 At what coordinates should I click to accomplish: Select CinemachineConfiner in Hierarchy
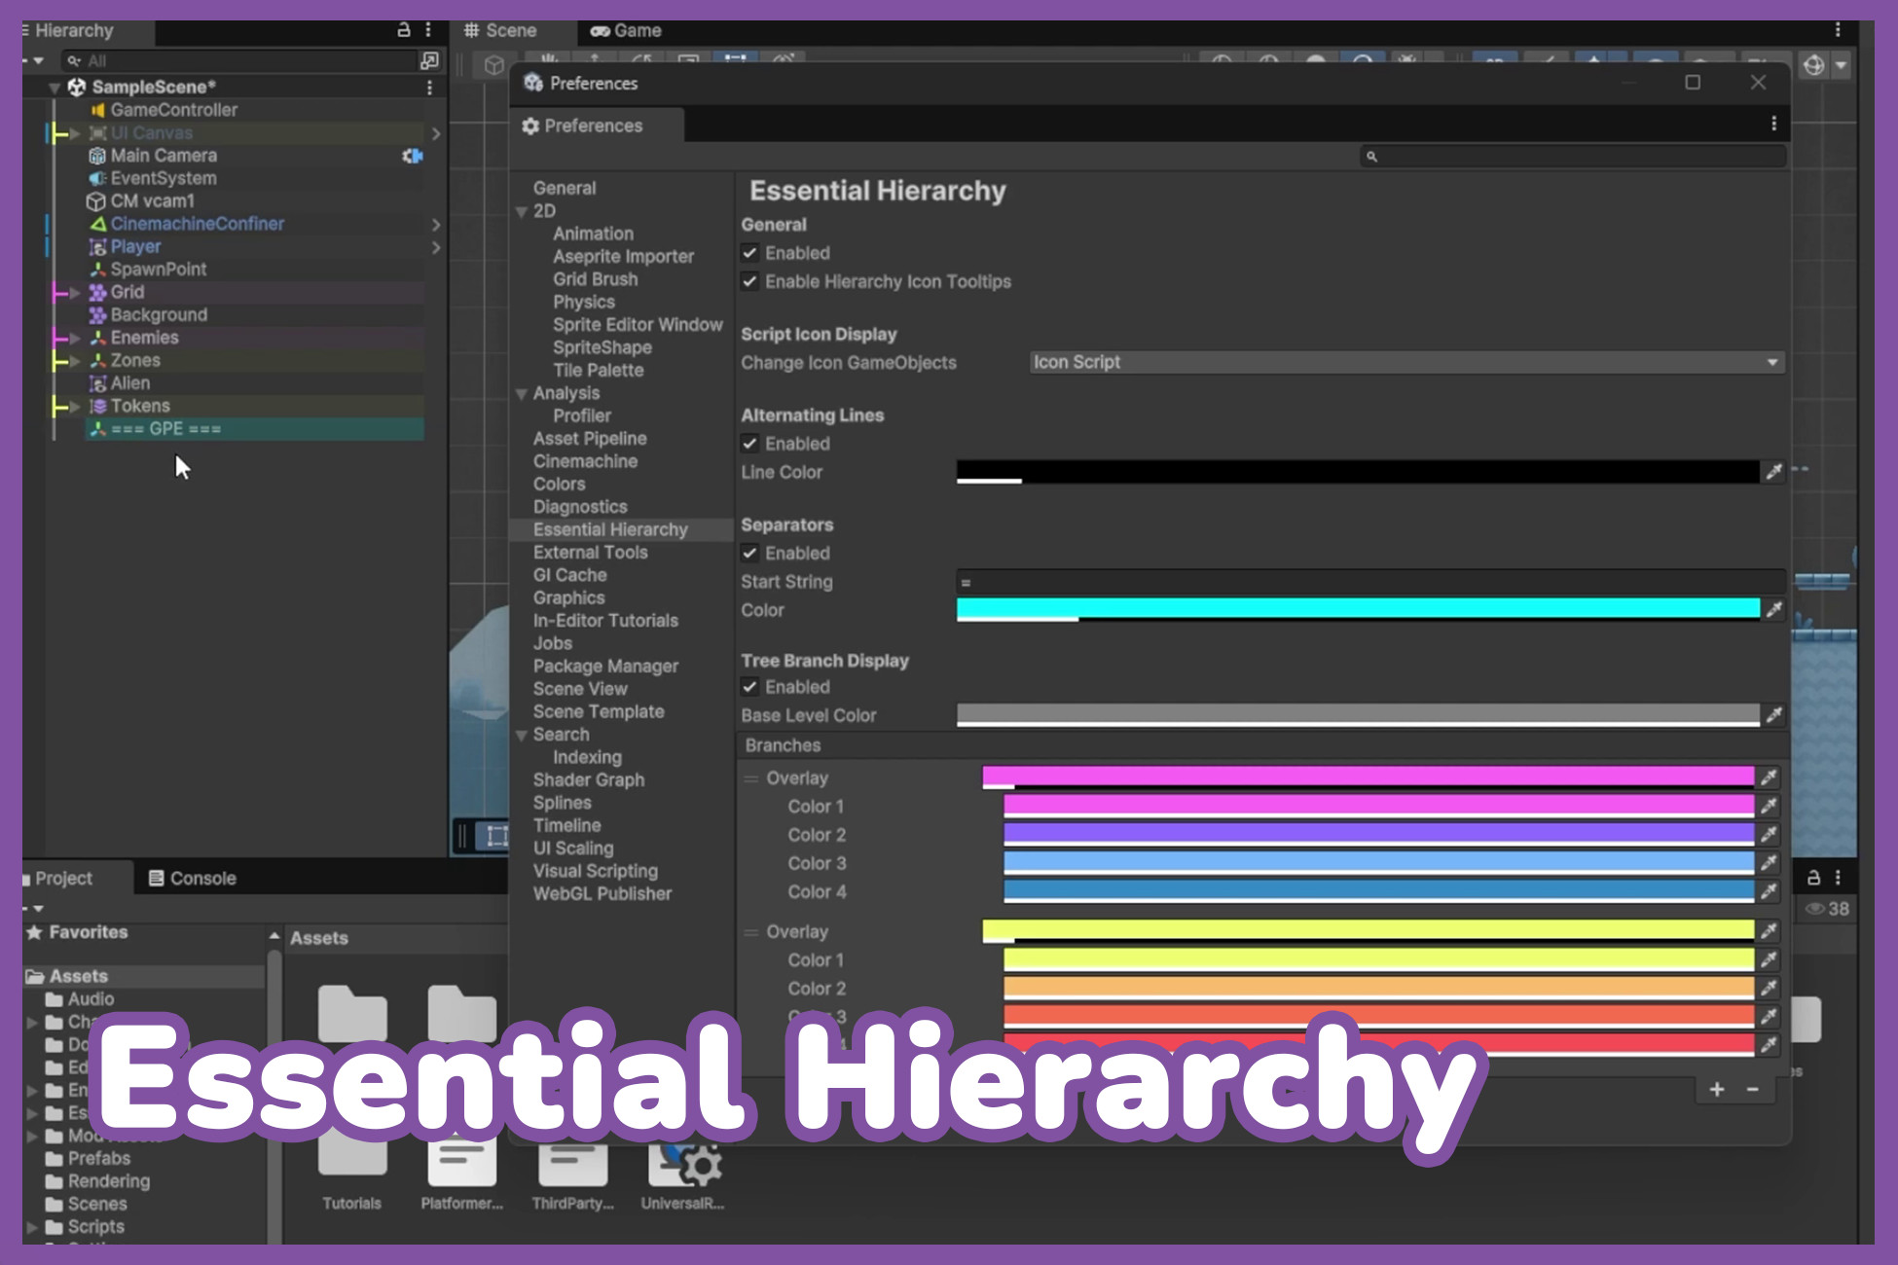click(x=198, y=224)
